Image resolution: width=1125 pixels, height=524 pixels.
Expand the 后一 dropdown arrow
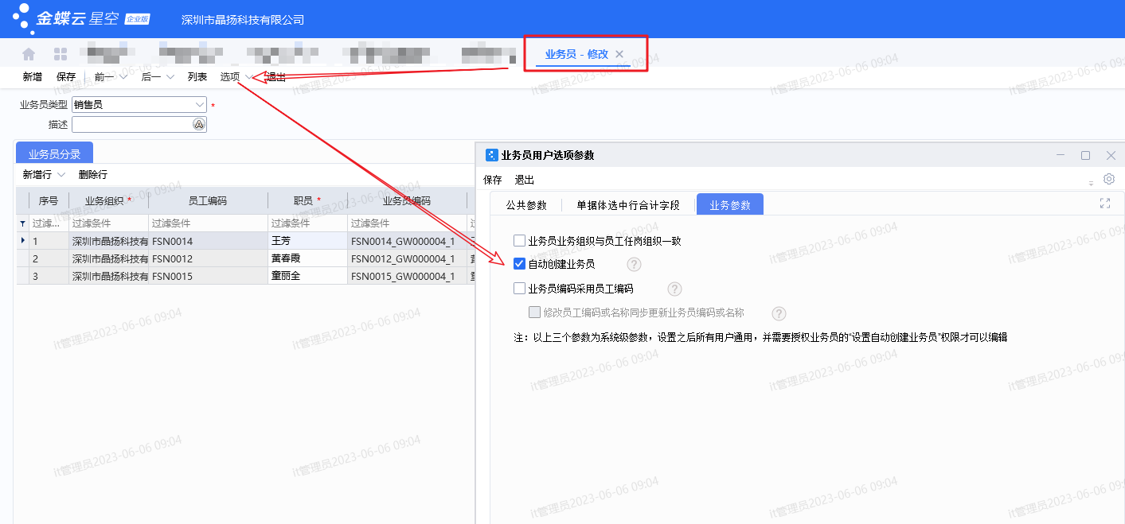click(170, 77)
